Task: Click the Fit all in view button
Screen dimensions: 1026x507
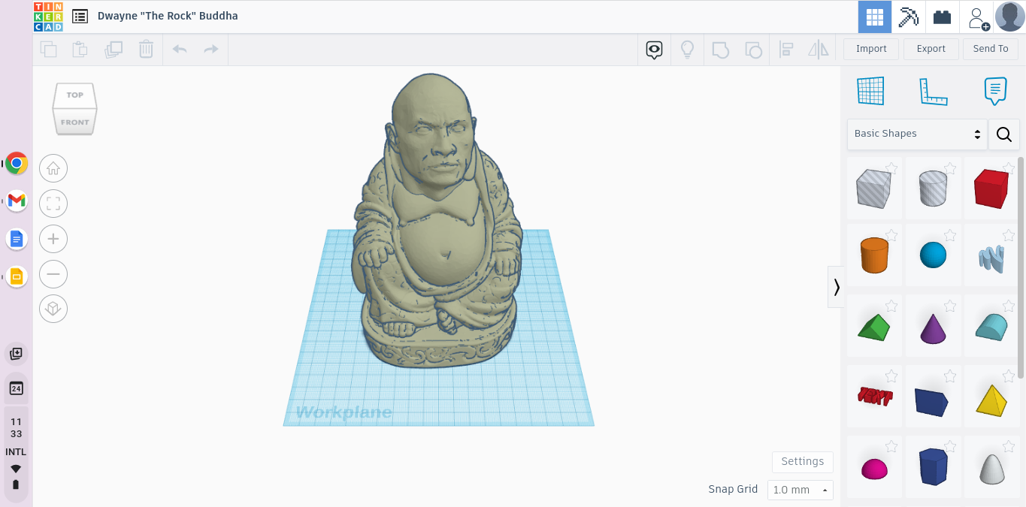Action: pos(53,204)
